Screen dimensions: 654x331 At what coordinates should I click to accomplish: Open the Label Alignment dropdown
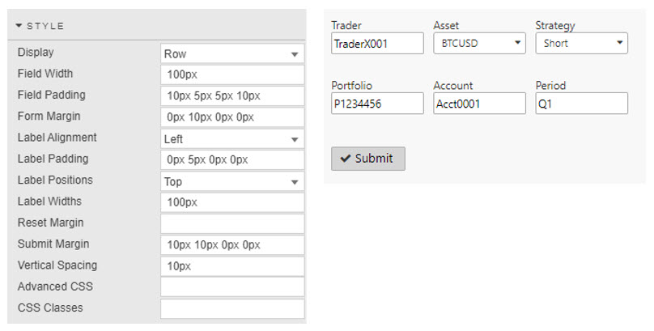click(x=232, y=139)
